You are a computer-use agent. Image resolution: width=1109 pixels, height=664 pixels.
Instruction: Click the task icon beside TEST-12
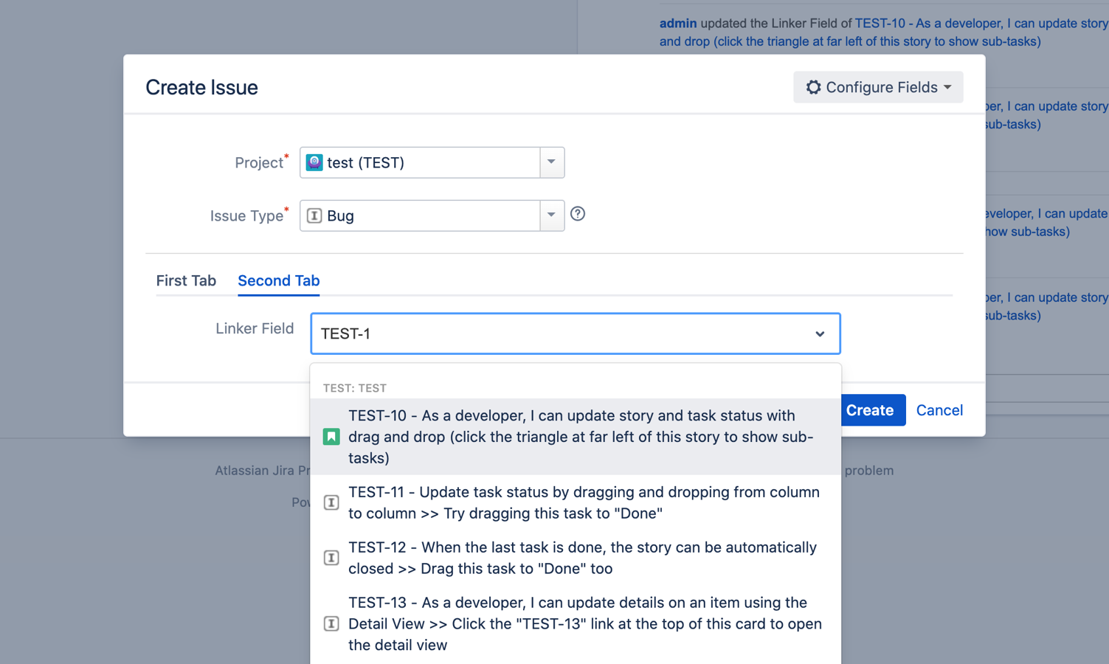(x=331, y=558)
